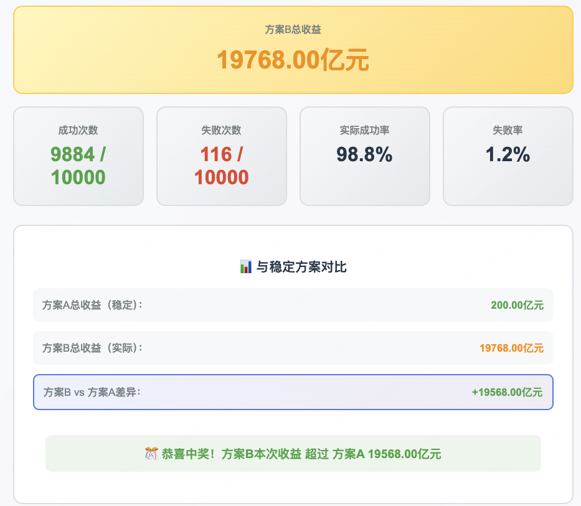Click the 98.8% success rate value

[365, 154]
